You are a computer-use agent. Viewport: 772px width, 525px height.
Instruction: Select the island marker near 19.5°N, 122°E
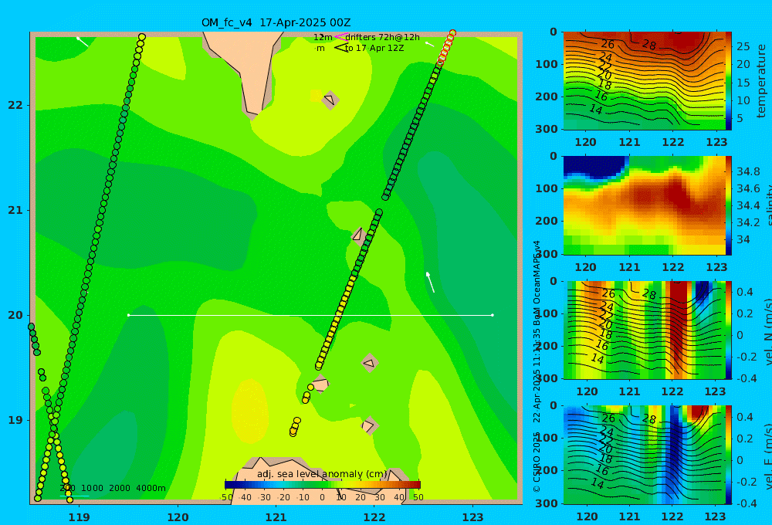tap(370, 364)
